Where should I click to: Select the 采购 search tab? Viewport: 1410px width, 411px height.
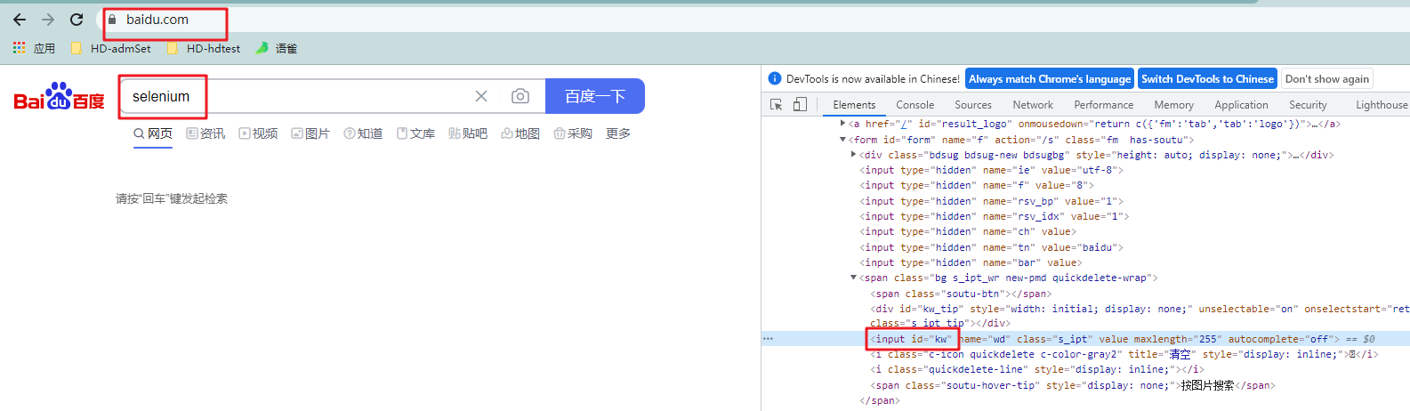[x=573, y=133]
